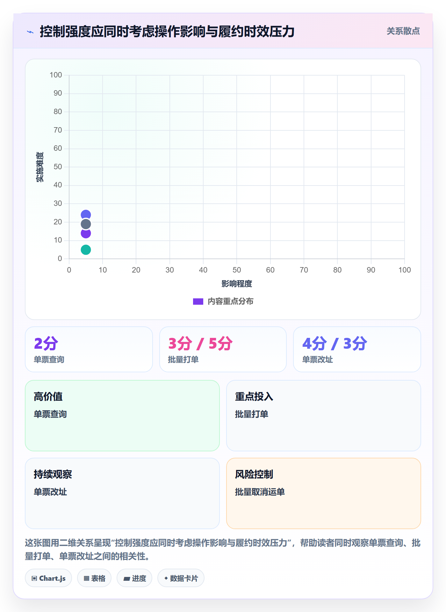Click the lightning bolt icon beside the title
The image size is (446, 612).
(30, 32)
